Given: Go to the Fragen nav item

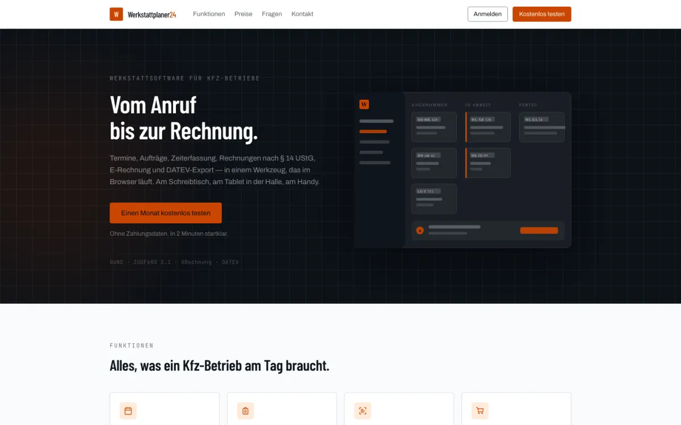Looking at the screenshot, I should (272, 14).
